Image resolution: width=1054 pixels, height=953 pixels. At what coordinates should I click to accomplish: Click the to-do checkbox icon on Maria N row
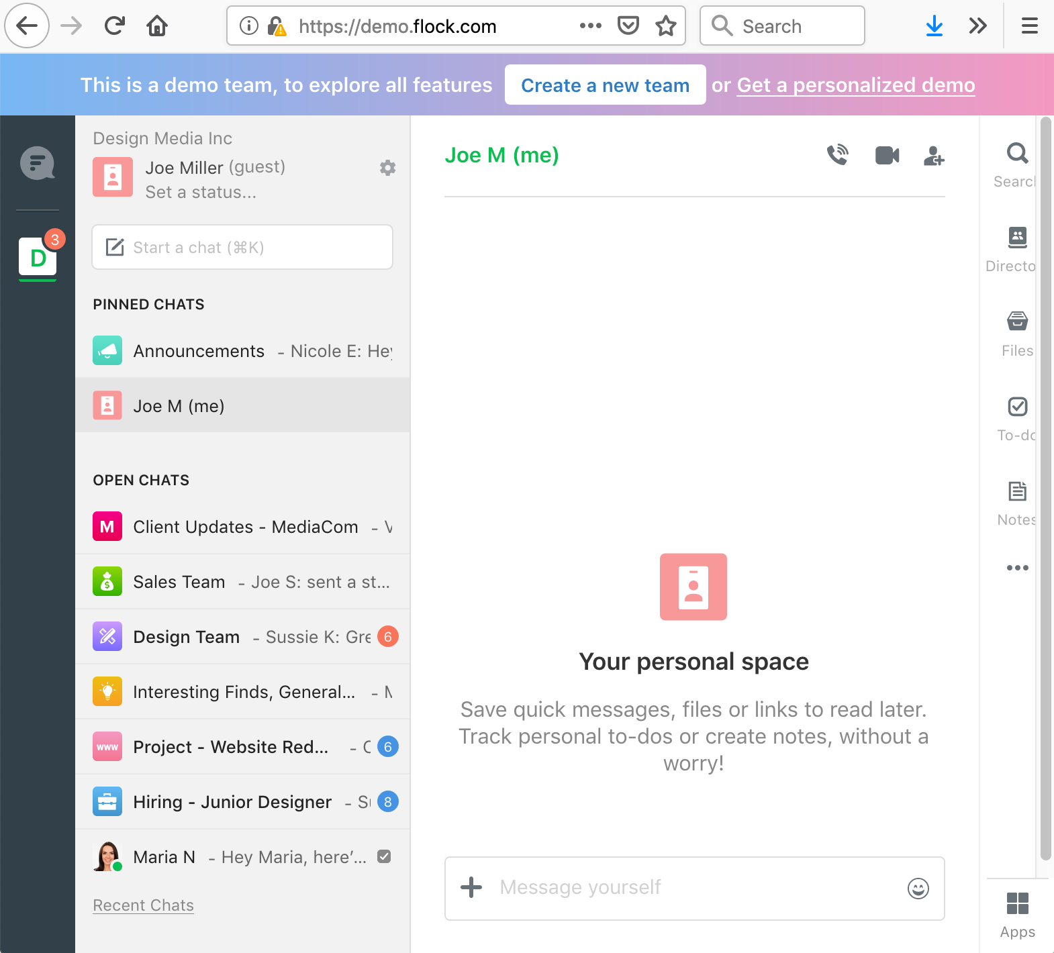click(384, 856)
